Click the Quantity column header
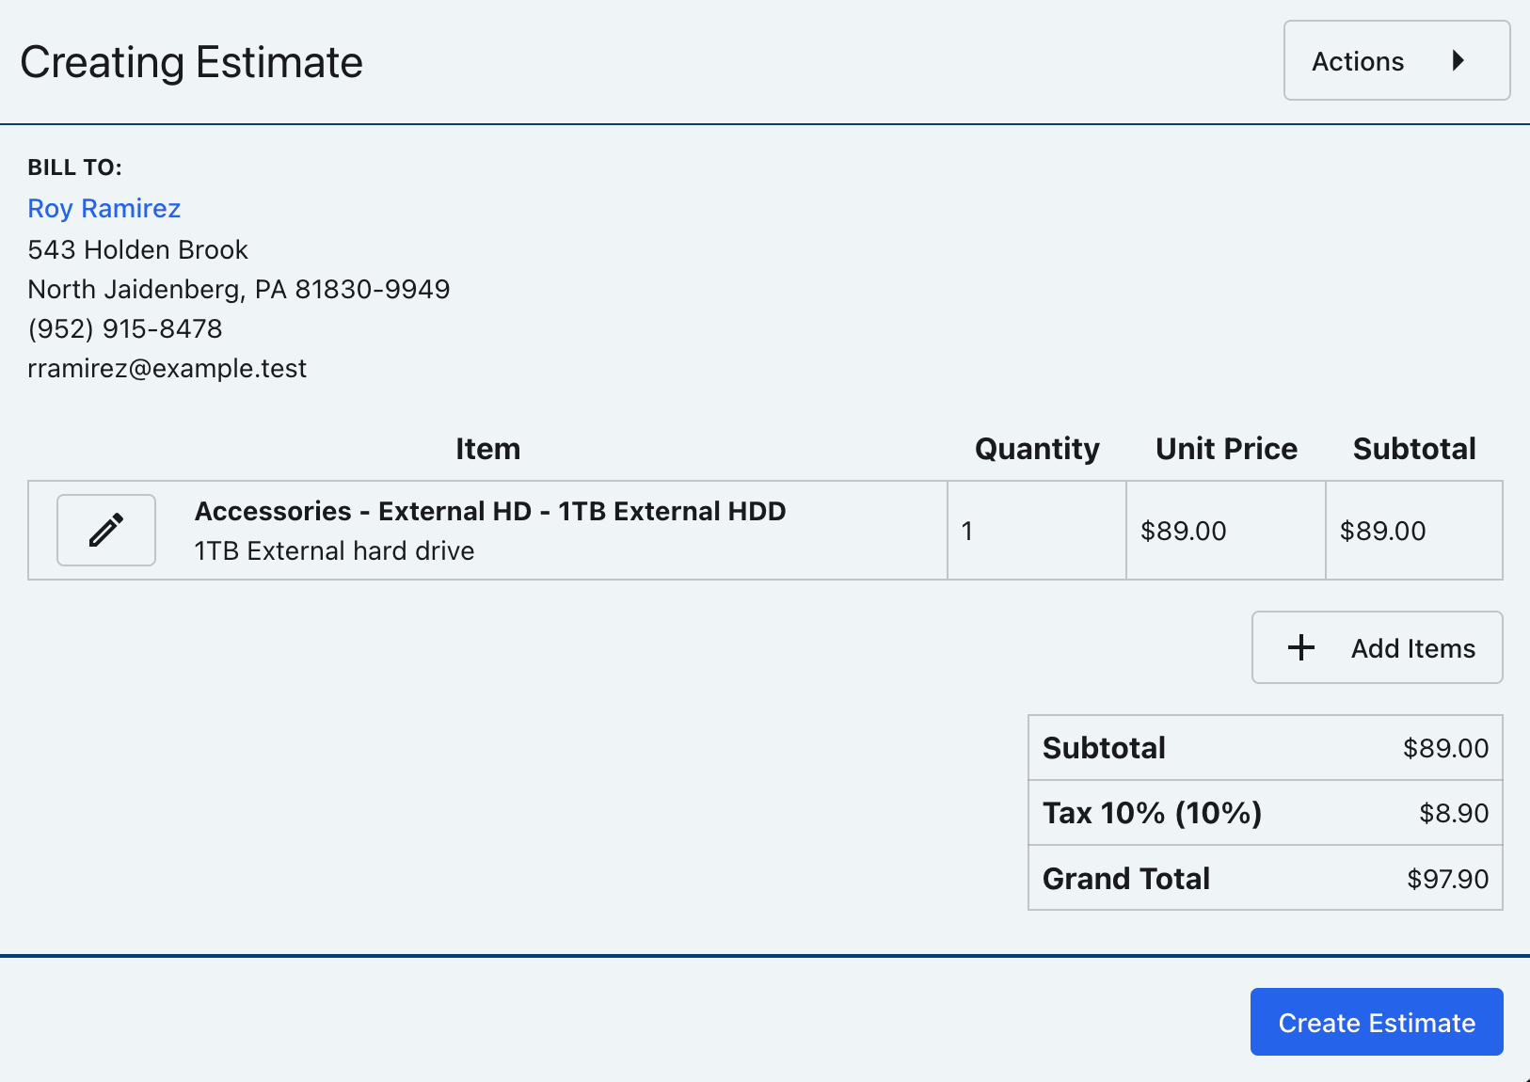 1037,449
